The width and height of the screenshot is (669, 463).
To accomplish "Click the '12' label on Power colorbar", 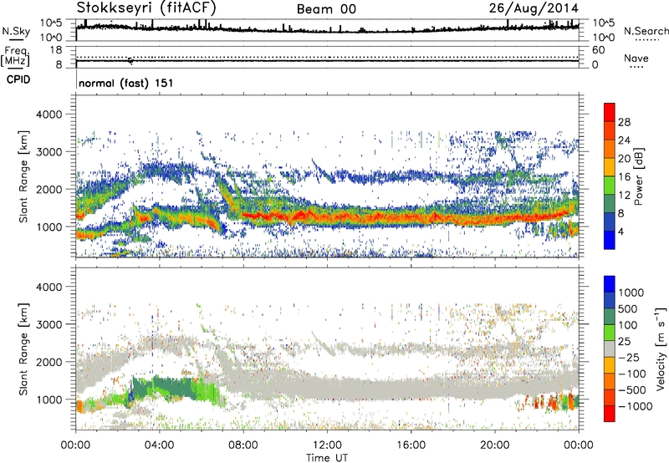I will click(x=624, y=196).
